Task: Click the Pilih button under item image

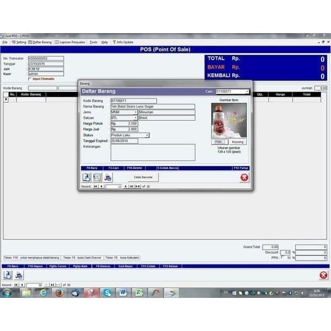Action: coord(220,142)
